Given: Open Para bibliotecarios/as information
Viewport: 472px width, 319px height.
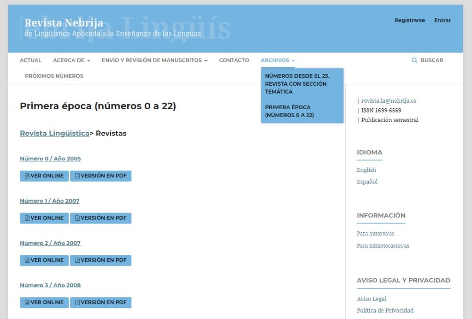Looking at the screenshot, I should 383,246.
